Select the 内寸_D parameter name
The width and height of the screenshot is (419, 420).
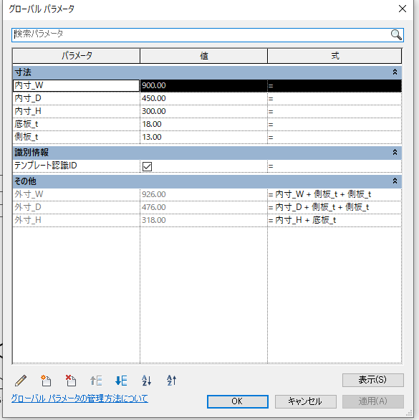pyautogui.click(x=77, y=98)
